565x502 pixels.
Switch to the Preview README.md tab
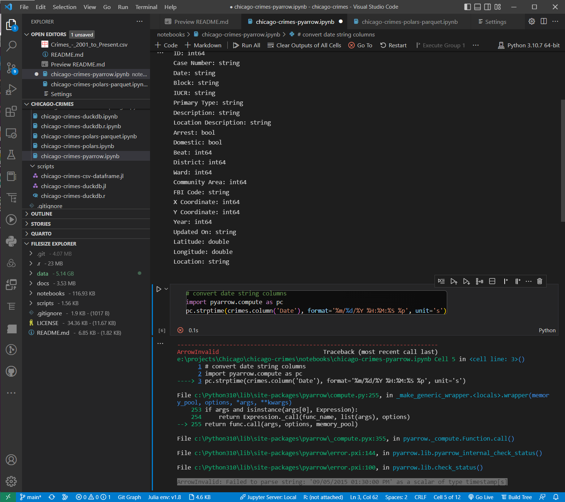pos(200,21)
